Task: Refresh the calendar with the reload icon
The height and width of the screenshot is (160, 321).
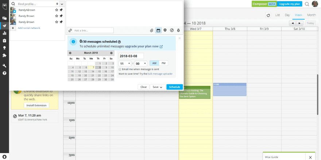Action: point(268,15)
